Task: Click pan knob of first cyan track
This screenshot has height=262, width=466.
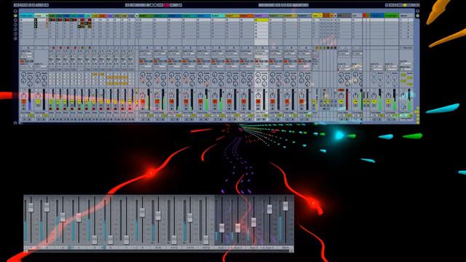Action: (23, 95)
